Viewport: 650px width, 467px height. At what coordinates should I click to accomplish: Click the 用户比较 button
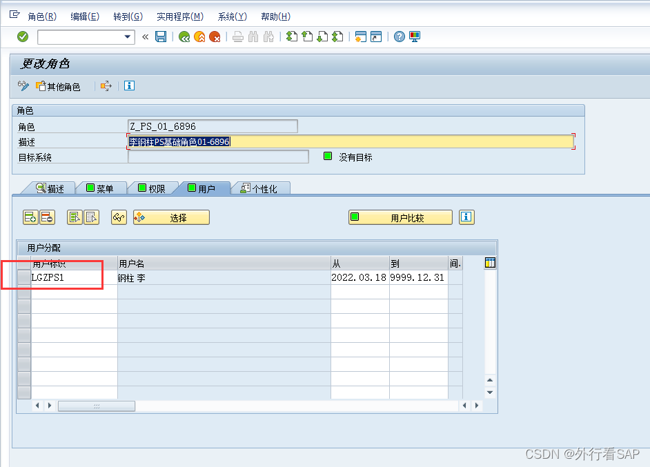[x=400, y=217]
